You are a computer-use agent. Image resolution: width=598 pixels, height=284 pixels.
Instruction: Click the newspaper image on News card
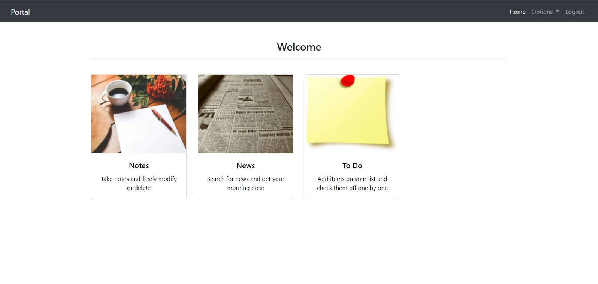[245, 114]
